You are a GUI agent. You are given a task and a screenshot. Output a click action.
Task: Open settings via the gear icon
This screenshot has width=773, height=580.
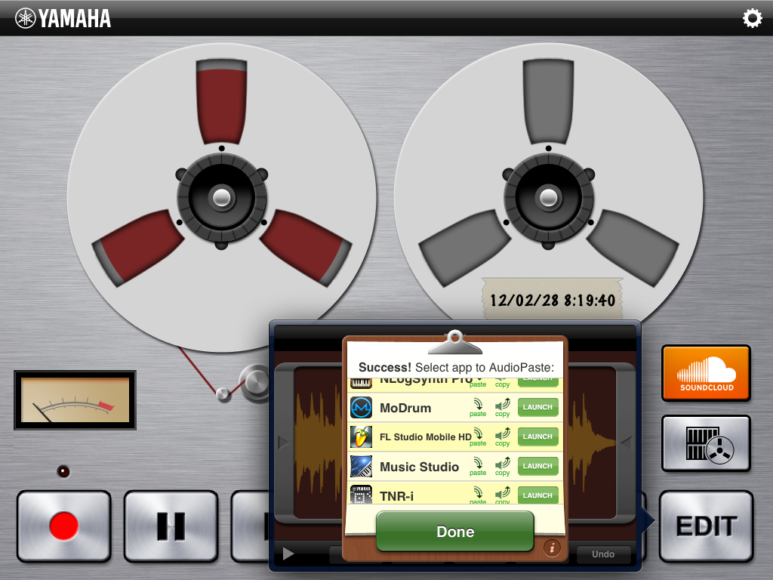753,18
